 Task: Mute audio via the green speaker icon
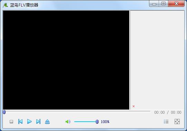68,122
